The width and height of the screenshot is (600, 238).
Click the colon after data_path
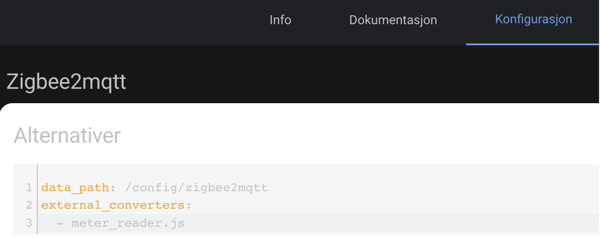pyautogui.click(x=112, y=188)
